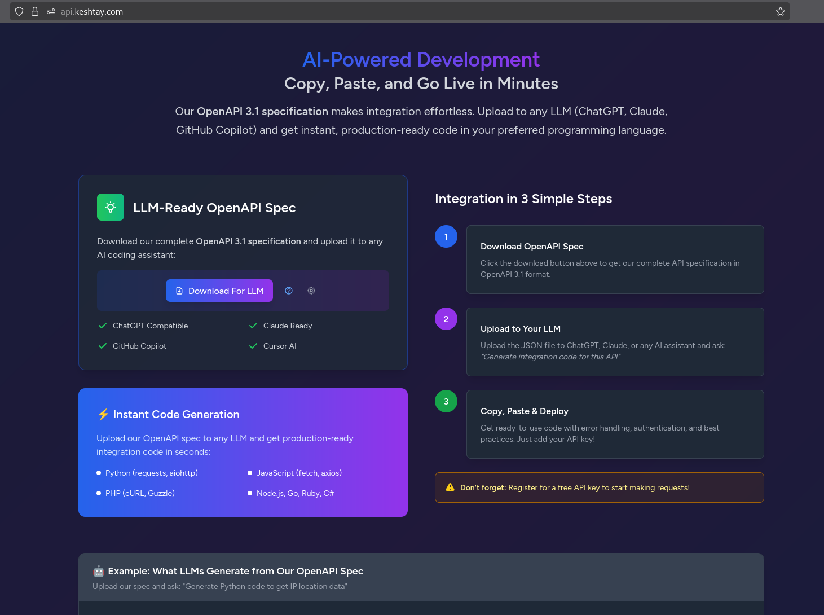Select the Claude Ready compatibility badge
The image size is (824, 615).
[287, 326]
